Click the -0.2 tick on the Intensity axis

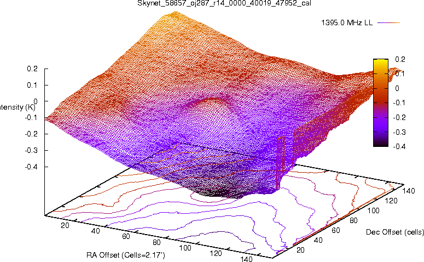[x=31, y=134]
